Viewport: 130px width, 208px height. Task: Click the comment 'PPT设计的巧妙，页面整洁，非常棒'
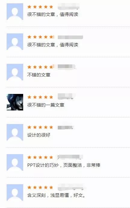point(64,165)
